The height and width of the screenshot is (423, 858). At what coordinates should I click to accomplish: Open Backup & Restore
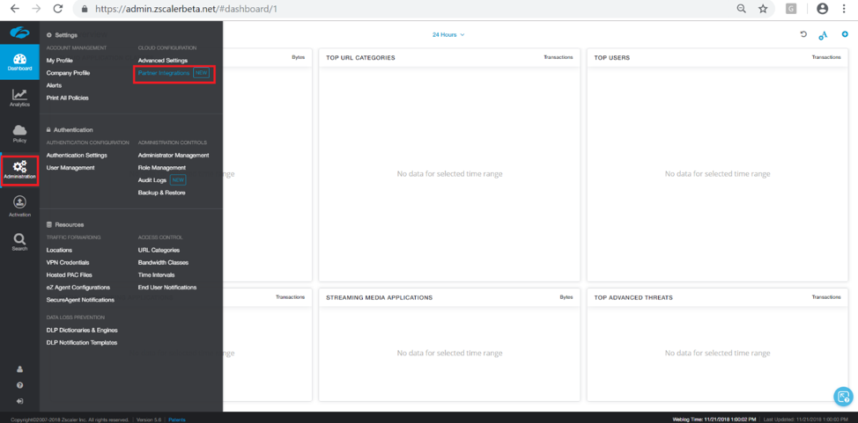tap(161, 193)
